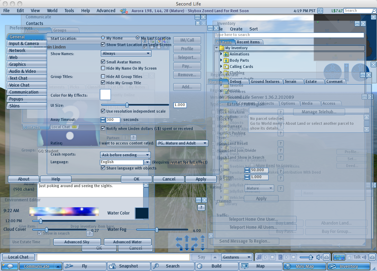The height and width of the screenshot is (271, 377).
Task: Open Crash reports Ask before sending dropdown
Action: click(125, 155)
